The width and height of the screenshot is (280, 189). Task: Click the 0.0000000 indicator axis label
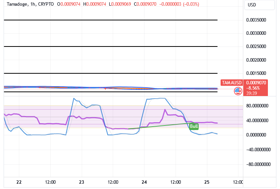pos(256,135)
